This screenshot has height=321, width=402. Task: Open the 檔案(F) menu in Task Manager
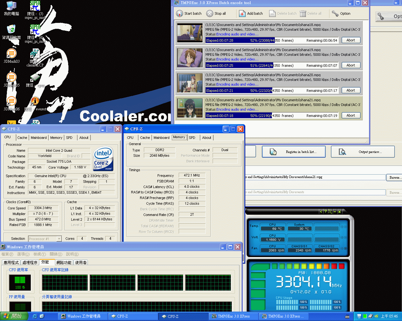pos(8,254)
